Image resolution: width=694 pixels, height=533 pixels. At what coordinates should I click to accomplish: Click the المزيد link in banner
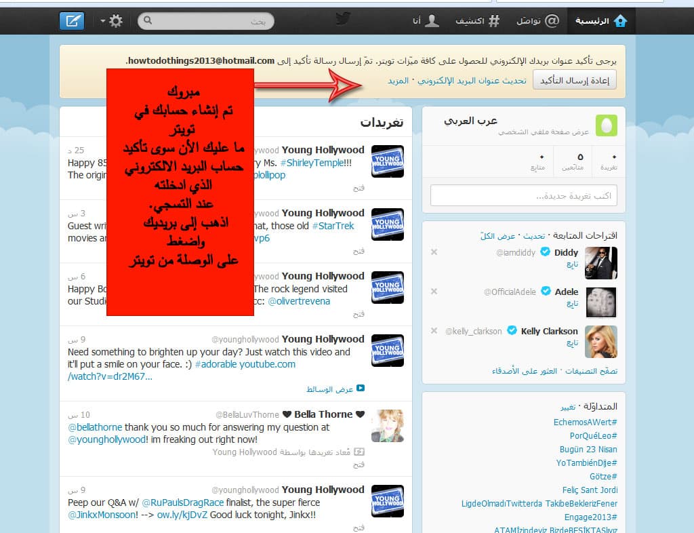398,81
